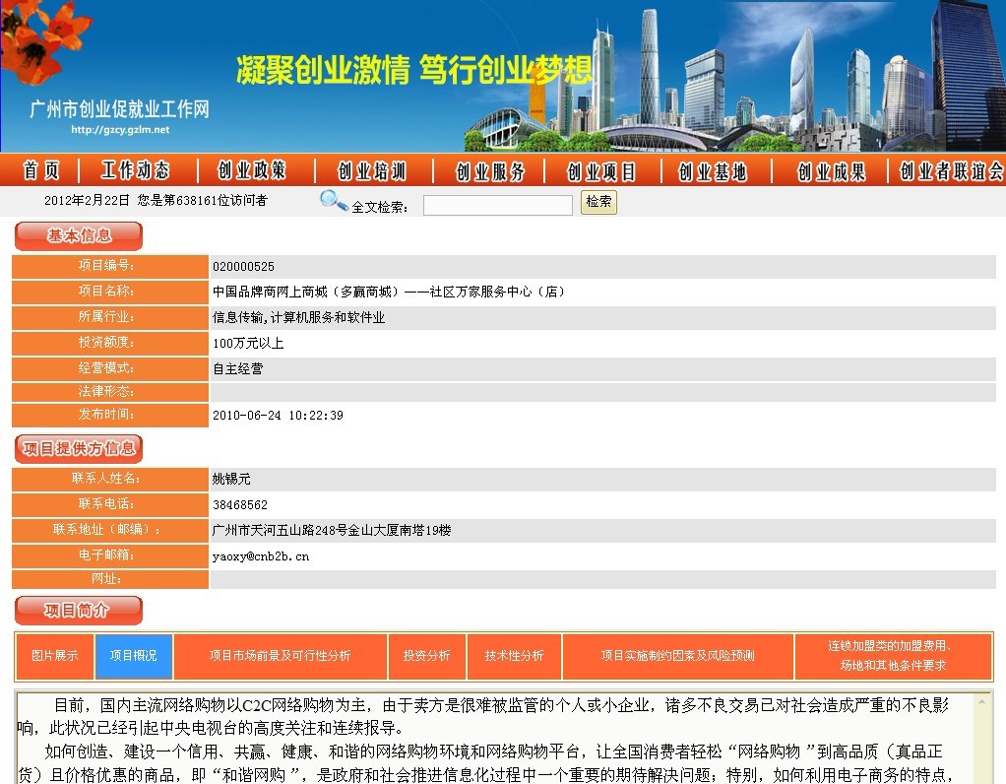Select the 项目概况 tab
This screenshot has width=1006, height=784.
133,656
